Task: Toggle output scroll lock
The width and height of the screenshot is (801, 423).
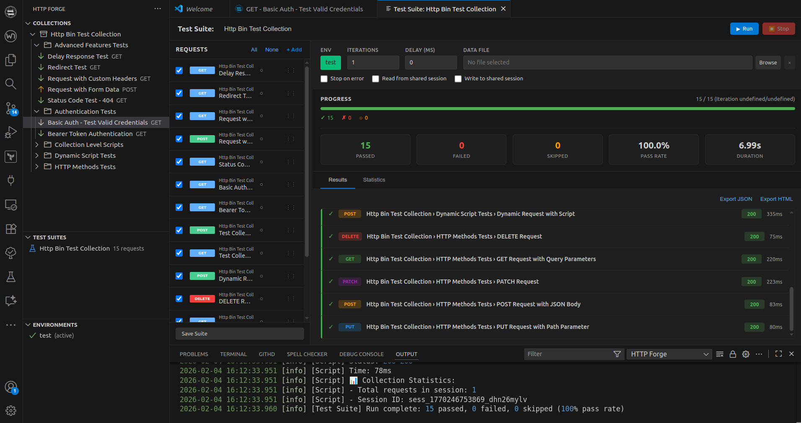Action: click(733, 354)
